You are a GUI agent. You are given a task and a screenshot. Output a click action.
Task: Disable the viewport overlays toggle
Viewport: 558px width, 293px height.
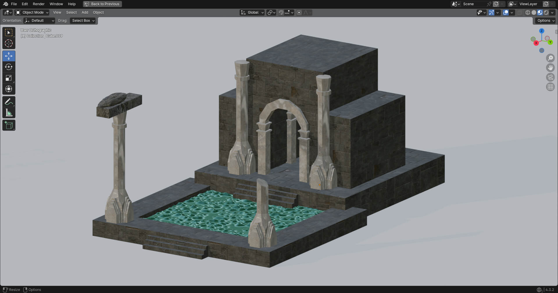tap(506, 12)
